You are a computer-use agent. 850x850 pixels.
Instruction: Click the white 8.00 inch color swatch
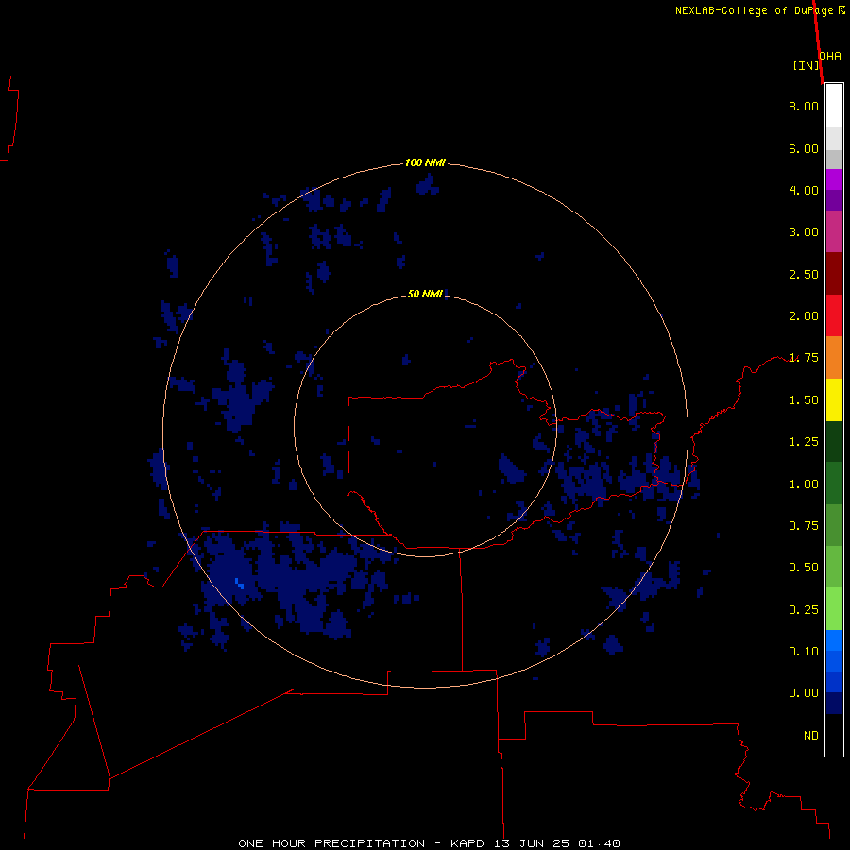[x=834, y=105]
